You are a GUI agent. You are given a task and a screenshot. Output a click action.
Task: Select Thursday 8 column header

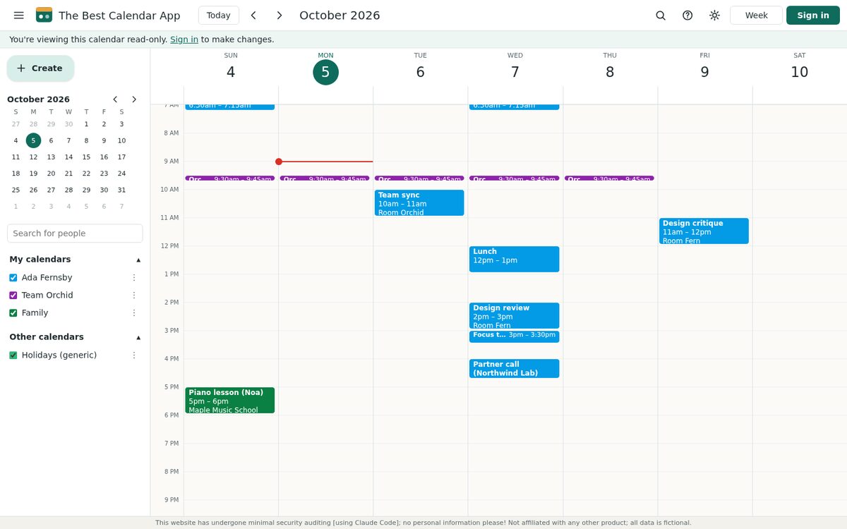[x=610, y=68]
